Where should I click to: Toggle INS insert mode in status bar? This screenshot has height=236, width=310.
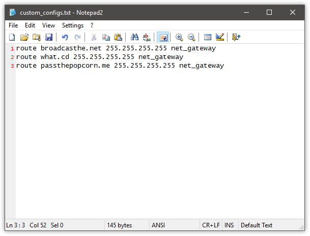229,225
